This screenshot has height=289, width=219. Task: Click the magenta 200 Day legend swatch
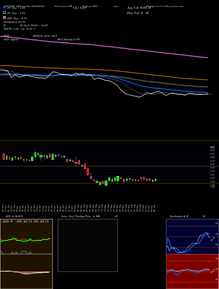(x=4, y=18)
